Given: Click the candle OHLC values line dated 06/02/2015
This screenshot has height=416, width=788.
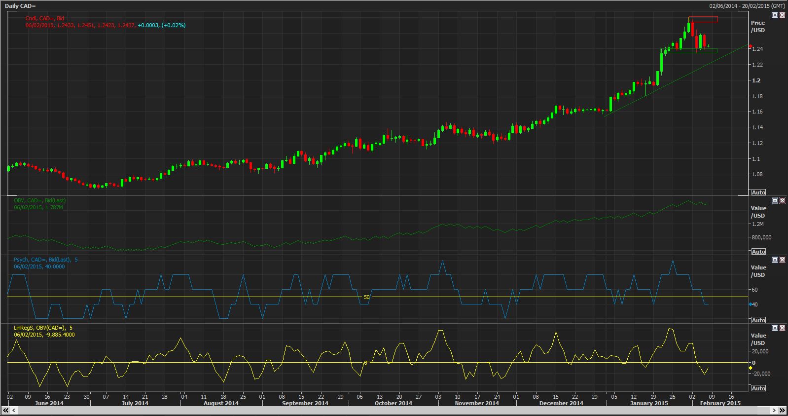Looking at the screenshot, I should tap(106, 25).
